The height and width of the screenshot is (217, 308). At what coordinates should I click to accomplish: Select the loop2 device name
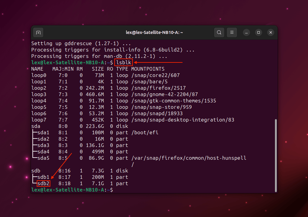[39, 88]
